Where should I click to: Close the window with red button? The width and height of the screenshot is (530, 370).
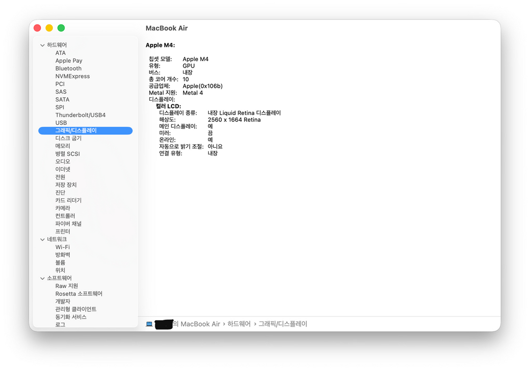tap(38, 28)
